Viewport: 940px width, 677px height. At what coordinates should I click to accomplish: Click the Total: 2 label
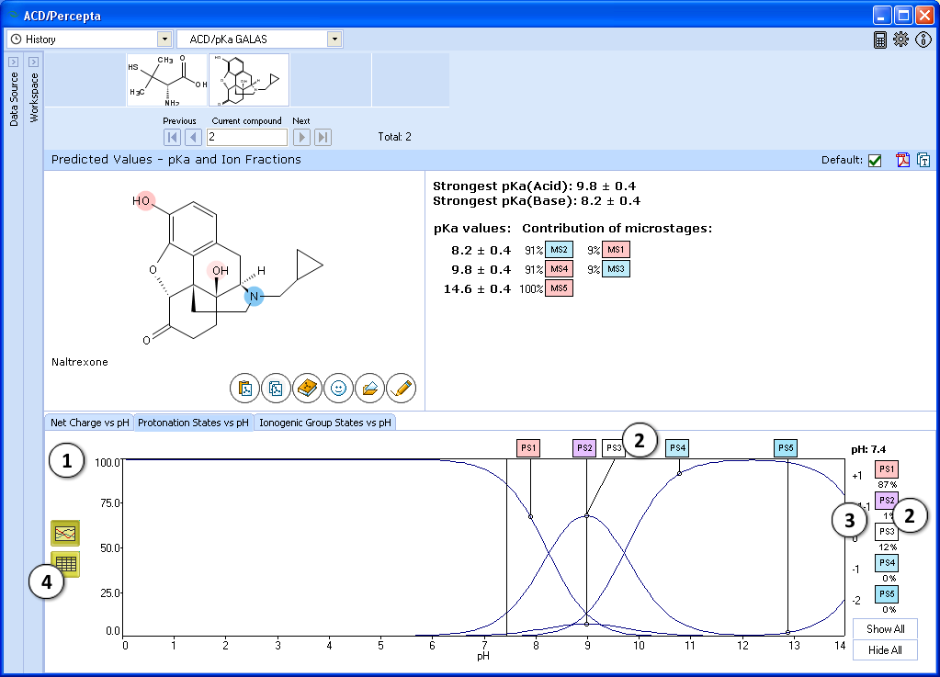point(394,137)
